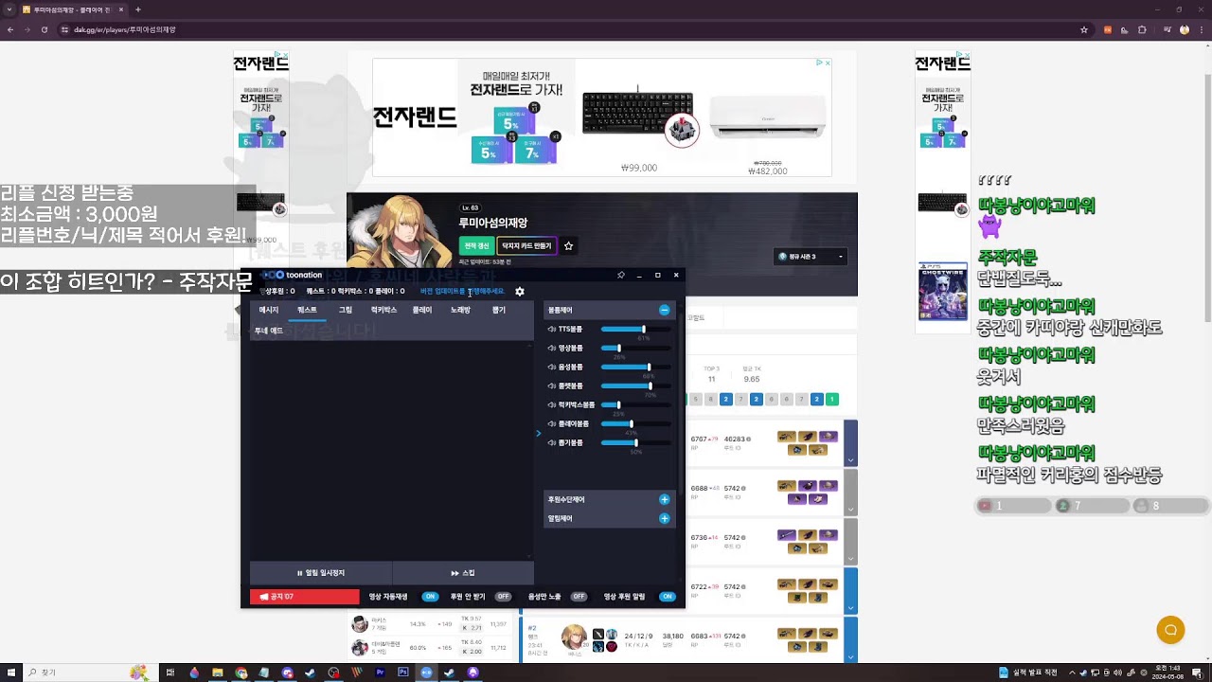The image size is (1212, 682).
Task: Open the orange chat support bubble
Action: [1170, 630]
